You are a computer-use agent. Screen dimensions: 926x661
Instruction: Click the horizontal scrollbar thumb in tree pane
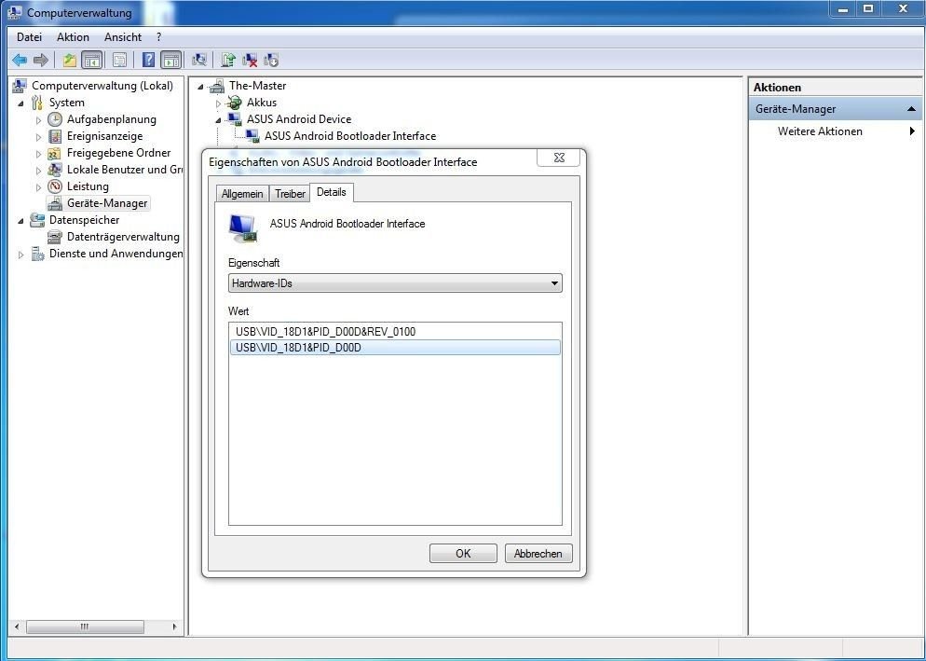coord(85,627)
